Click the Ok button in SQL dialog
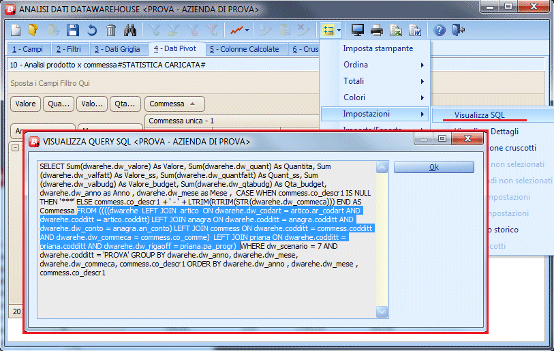 tap(434, 167)
